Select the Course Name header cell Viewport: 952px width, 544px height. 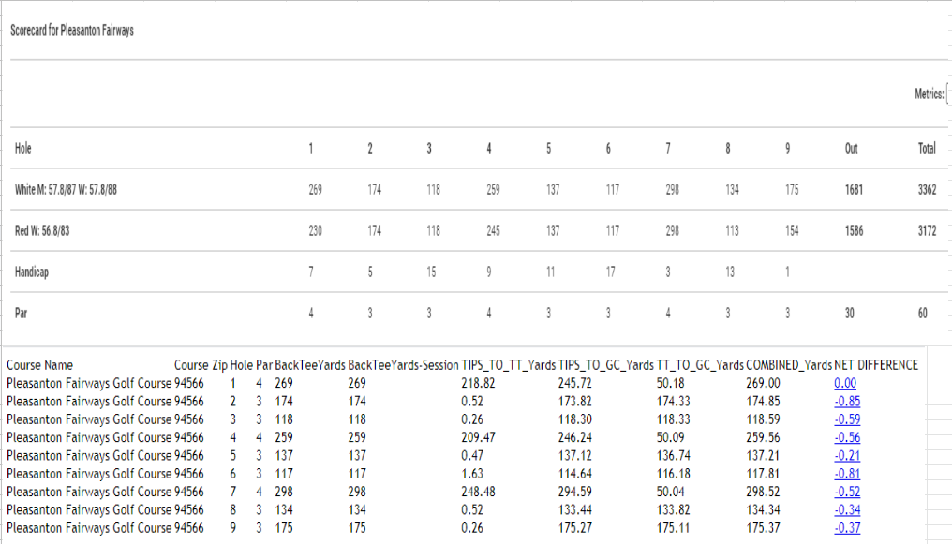click(x=39, y=365)
